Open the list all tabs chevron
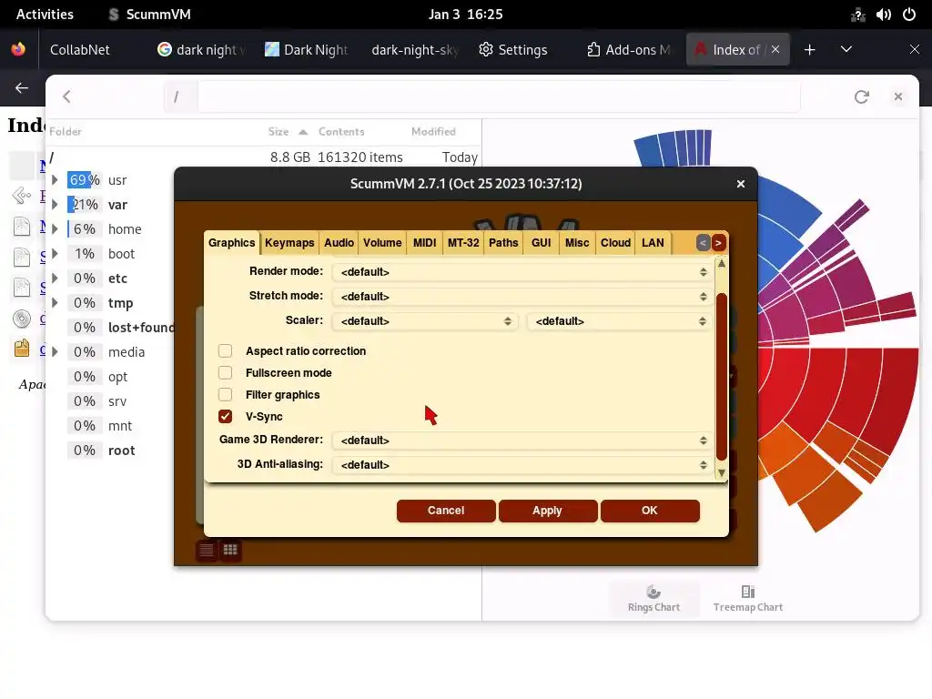 [x=846, y=49]
